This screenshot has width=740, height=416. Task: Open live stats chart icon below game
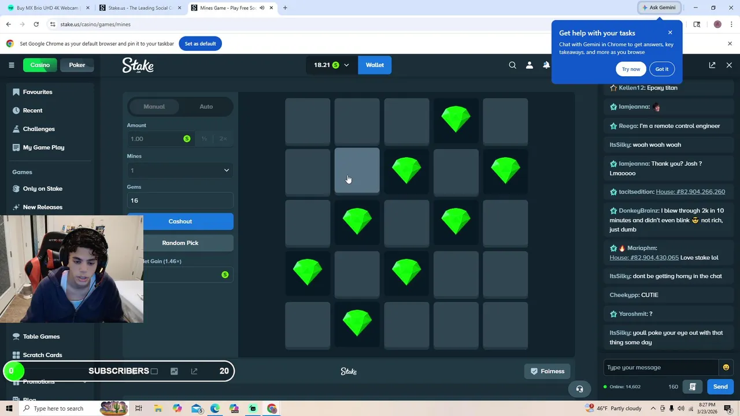[x=174, y=371]
